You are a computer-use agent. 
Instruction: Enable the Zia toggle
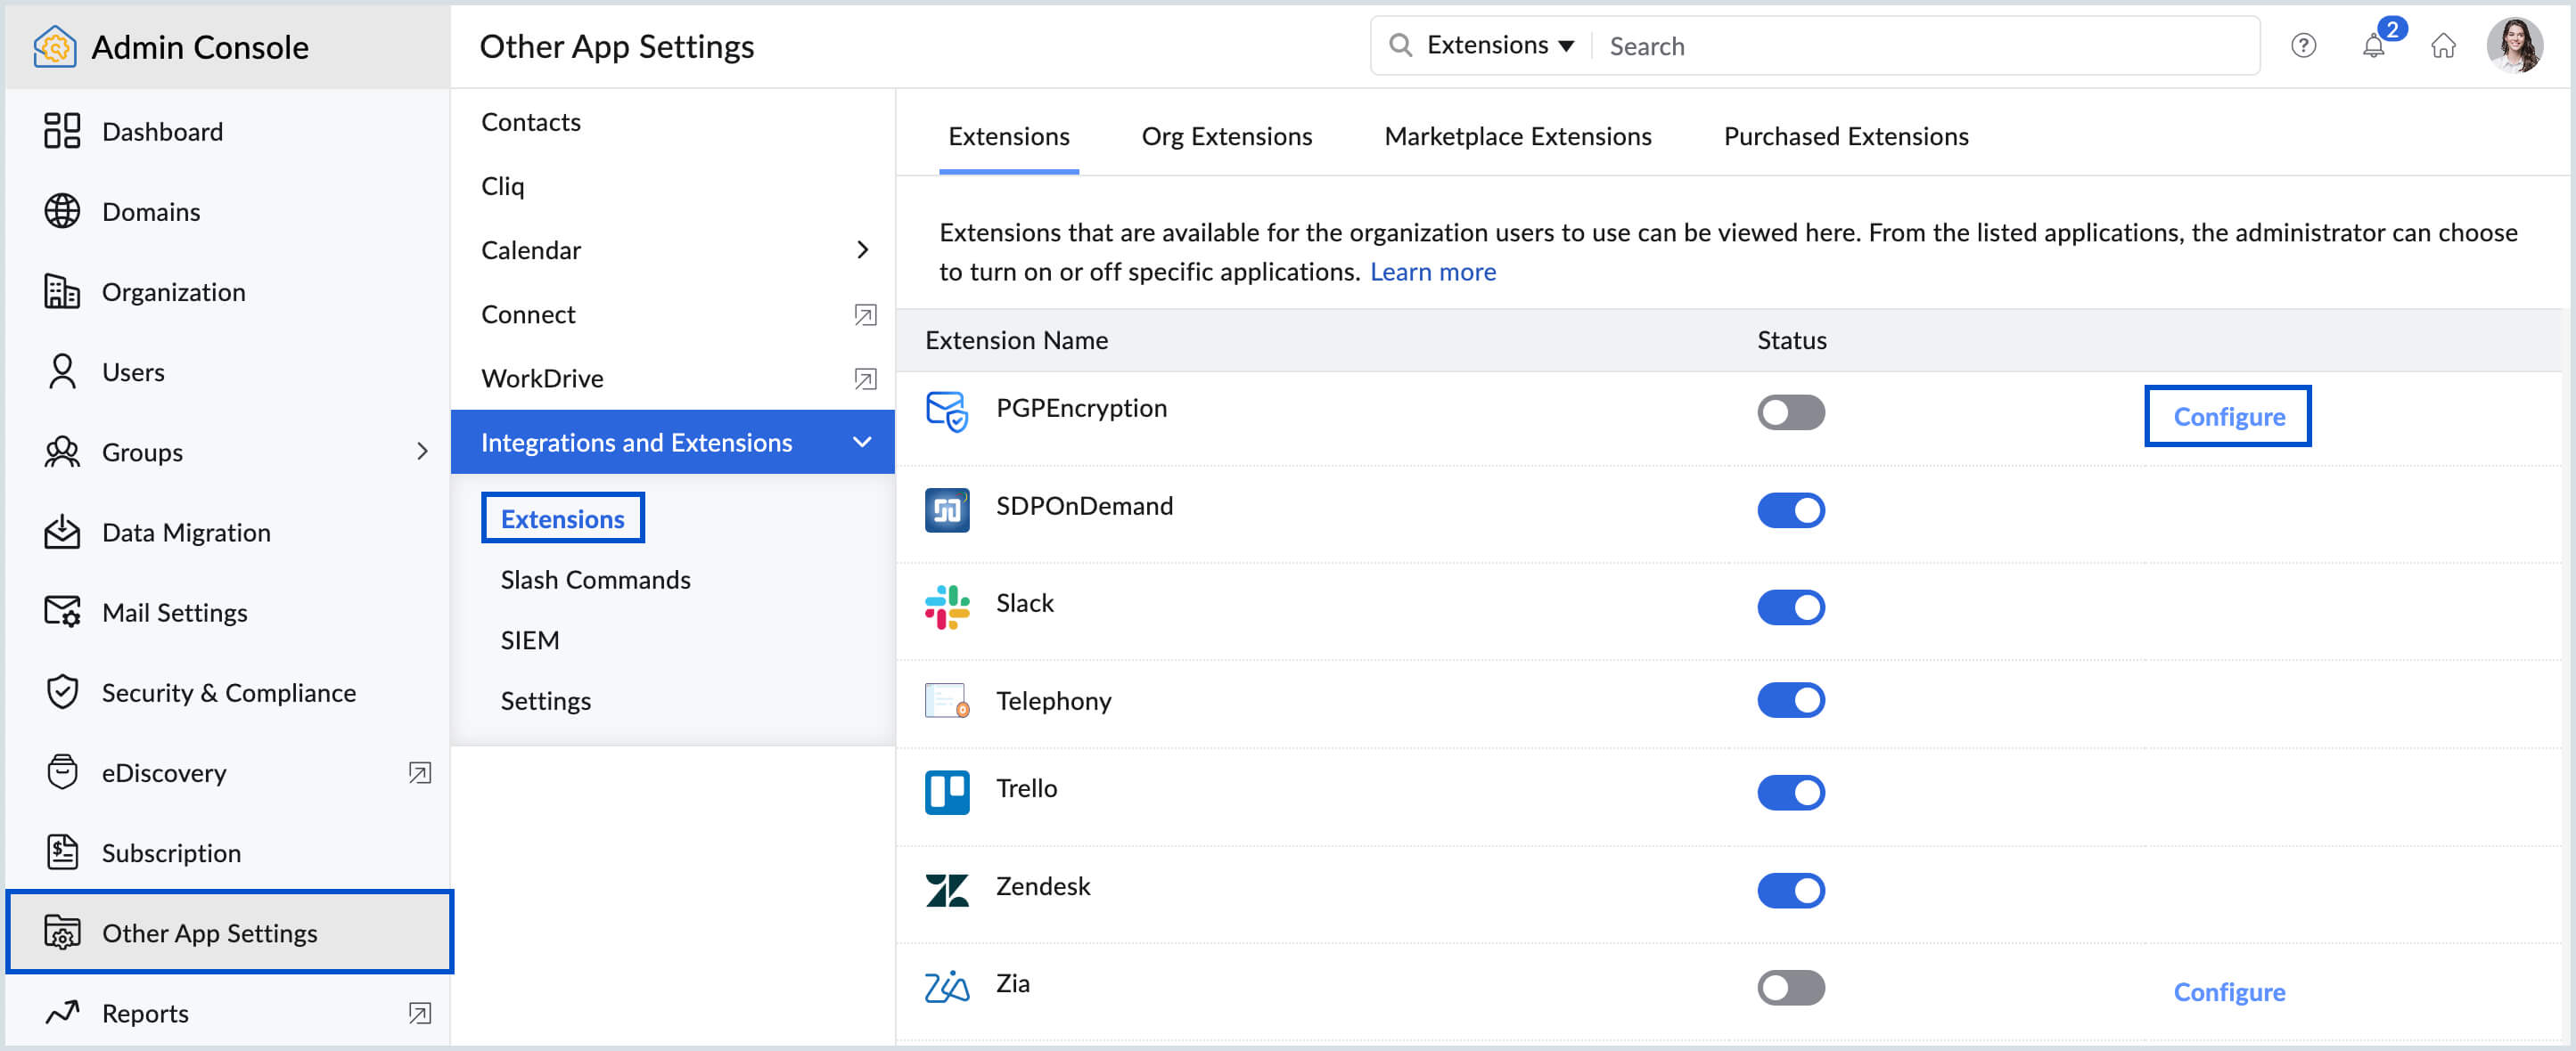click(x=1790, y=987)
